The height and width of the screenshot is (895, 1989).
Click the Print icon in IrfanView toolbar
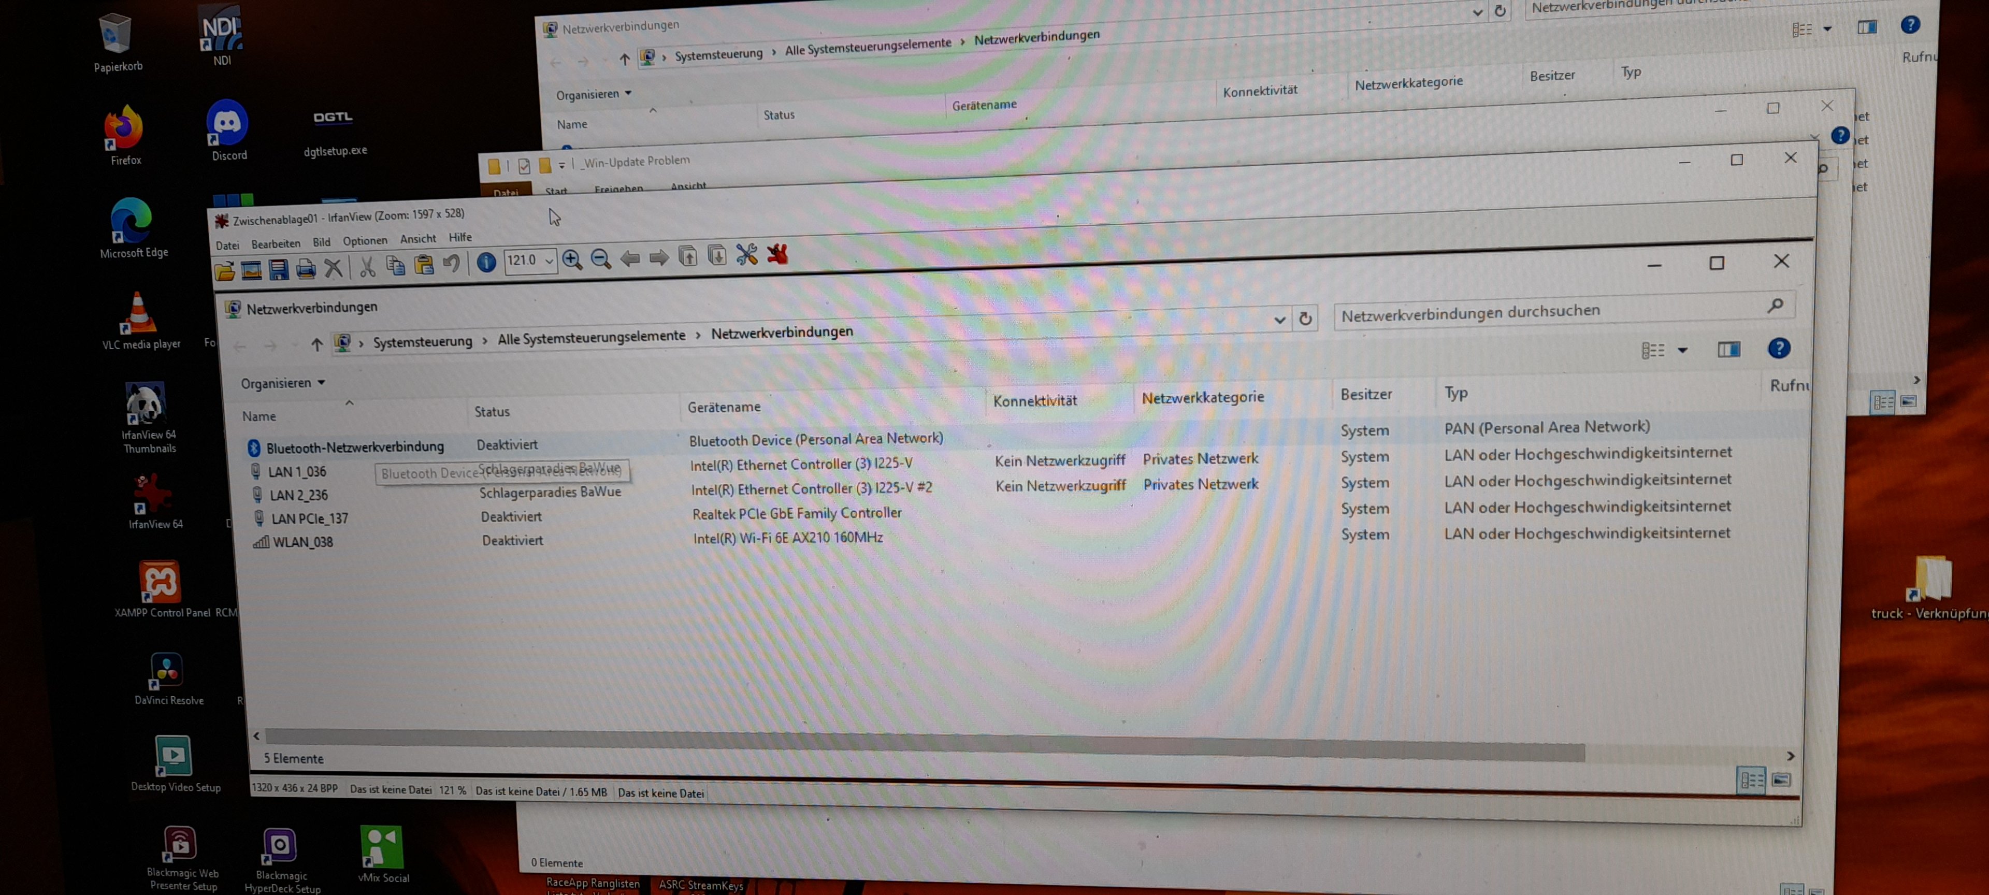(306, 269)
